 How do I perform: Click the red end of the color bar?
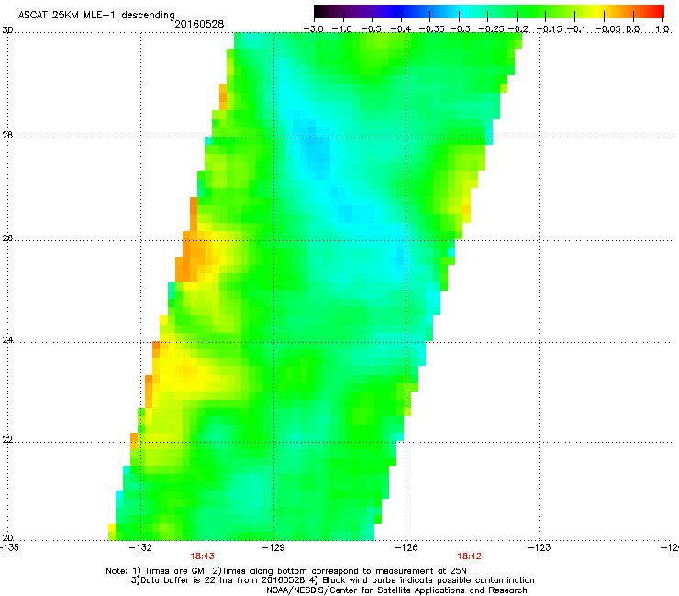coord(658,11)
